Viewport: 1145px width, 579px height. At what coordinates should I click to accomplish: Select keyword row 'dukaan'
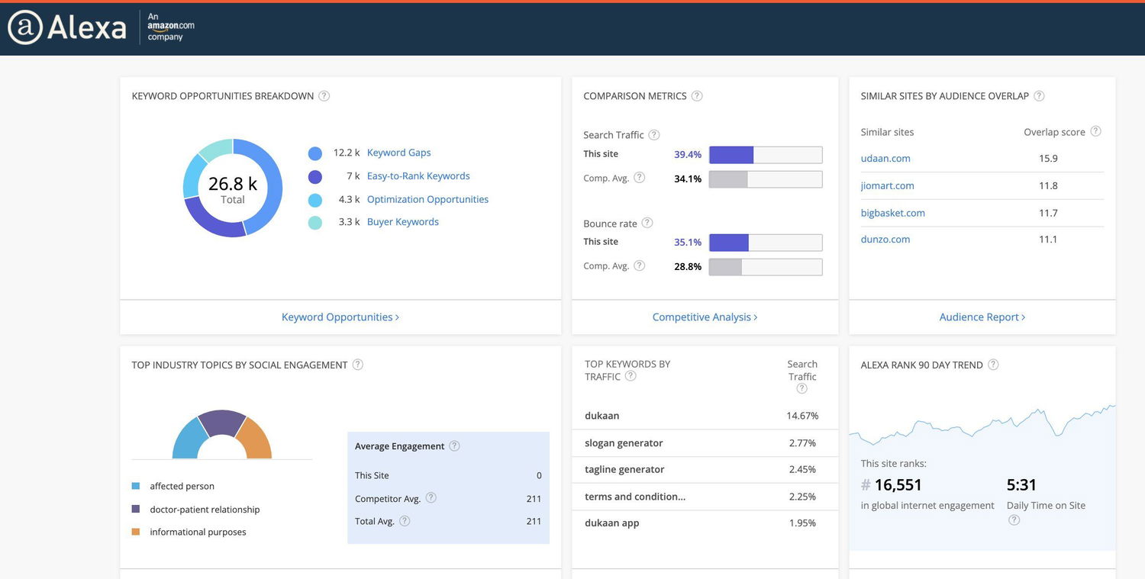click(x=705, y=416)
